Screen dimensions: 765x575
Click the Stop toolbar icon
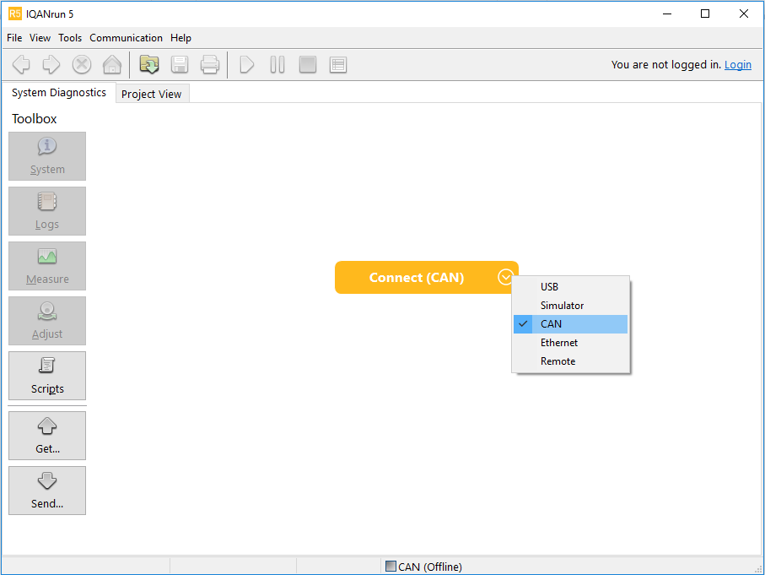82,64
